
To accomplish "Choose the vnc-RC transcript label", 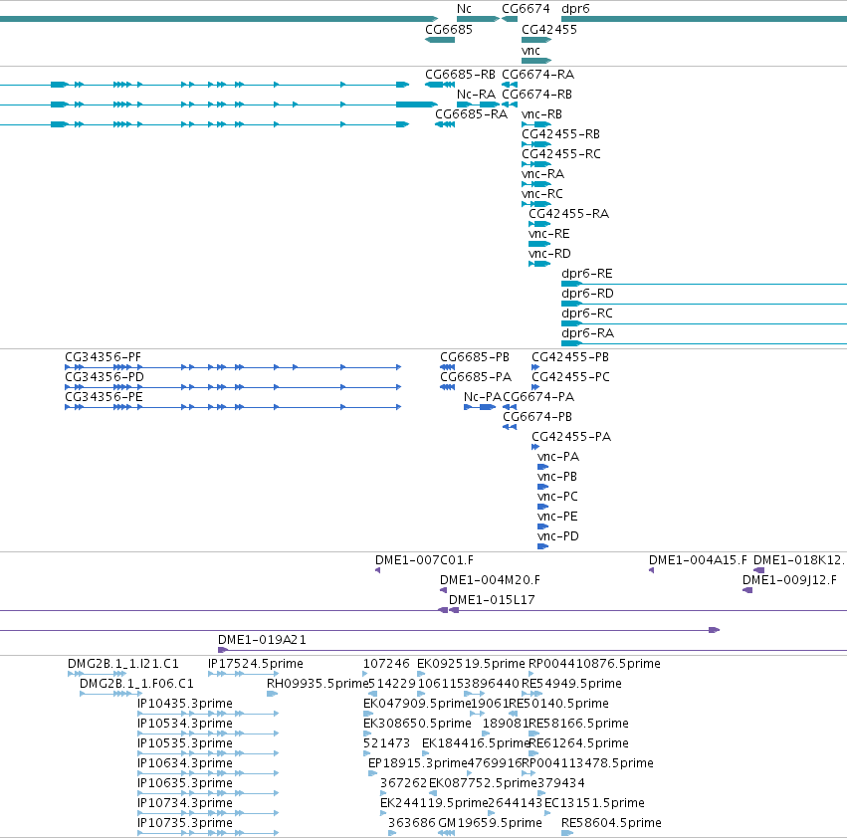I will [x=541, y=193].
